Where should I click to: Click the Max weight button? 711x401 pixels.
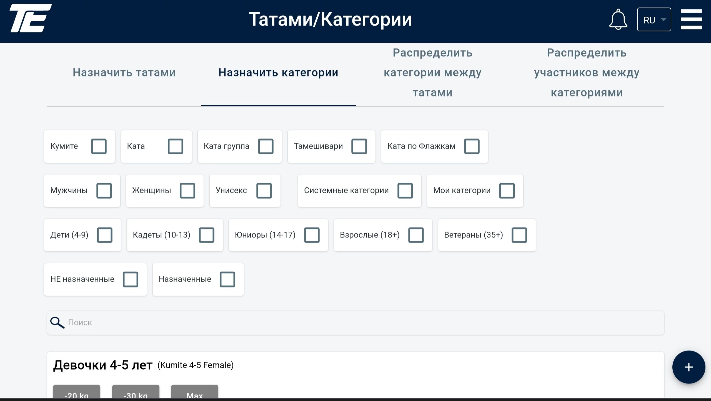pos(195,392)
